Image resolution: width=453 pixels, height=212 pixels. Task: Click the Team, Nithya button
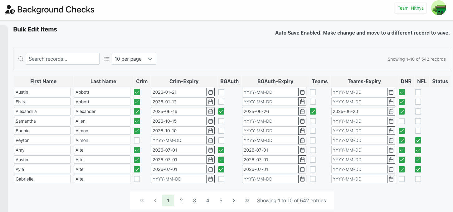click(410, 8)
